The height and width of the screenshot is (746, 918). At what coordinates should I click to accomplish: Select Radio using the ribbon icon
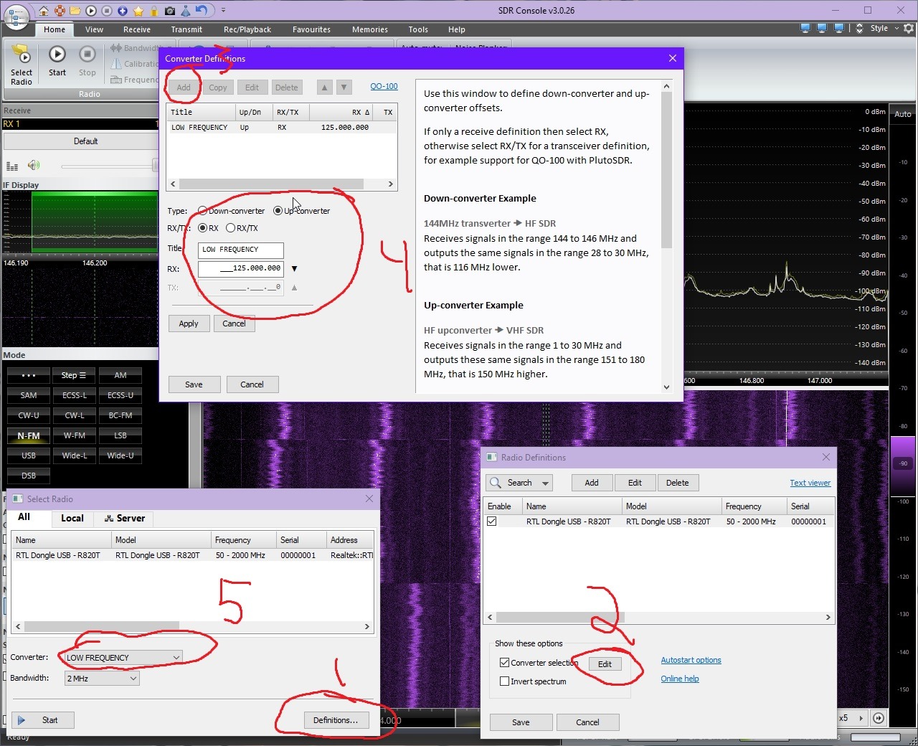click(21, 65)
